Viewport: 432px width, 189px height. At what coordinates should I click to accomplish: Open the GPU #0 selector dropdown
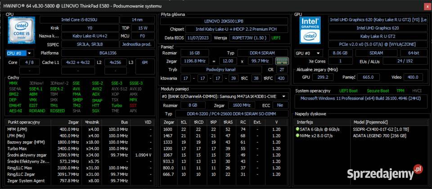click(309, 53)
